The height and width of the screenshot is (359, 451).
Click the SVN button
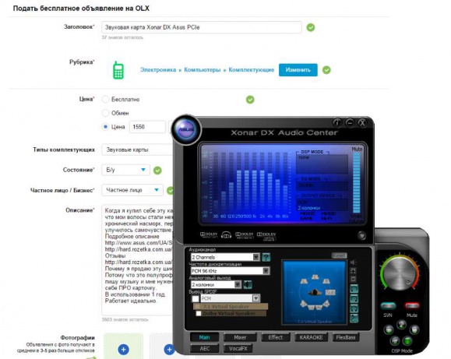click(x=388, y=306)
